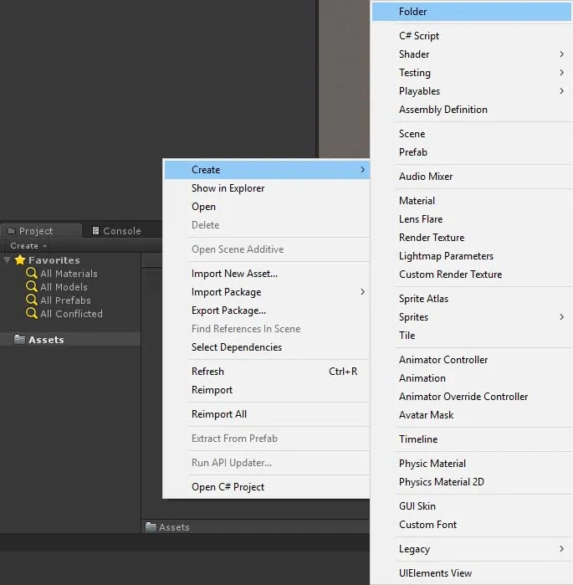Click Refresh in the context menu
Screen dimensions: 573x585
point(207,372)
